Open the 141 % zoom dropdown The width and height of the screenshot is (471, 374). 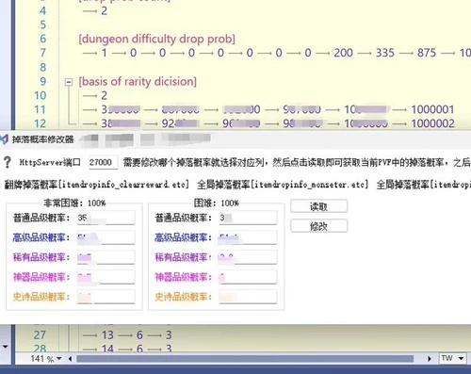58,358
